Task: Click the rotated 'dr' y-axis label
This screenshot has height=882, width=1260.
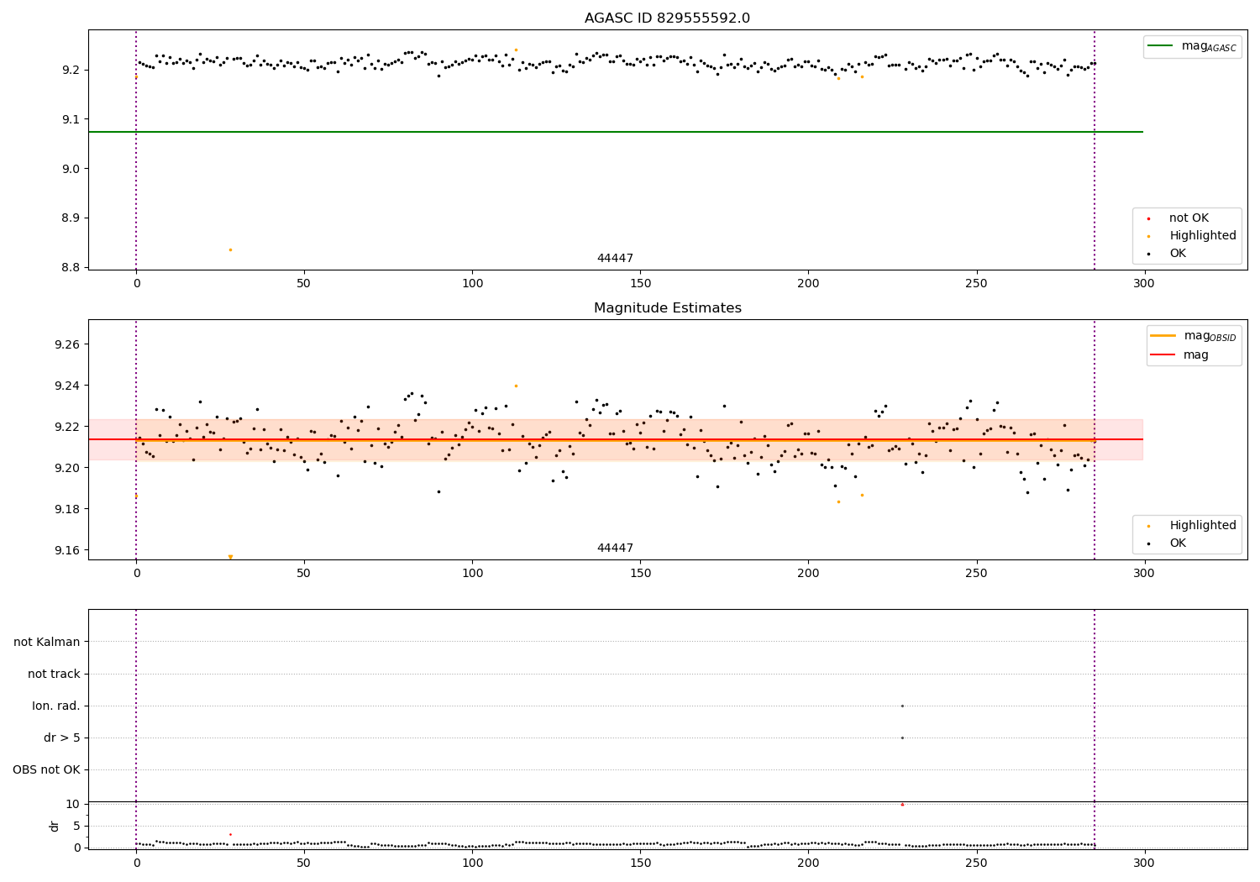Action: tap(55, 826)
